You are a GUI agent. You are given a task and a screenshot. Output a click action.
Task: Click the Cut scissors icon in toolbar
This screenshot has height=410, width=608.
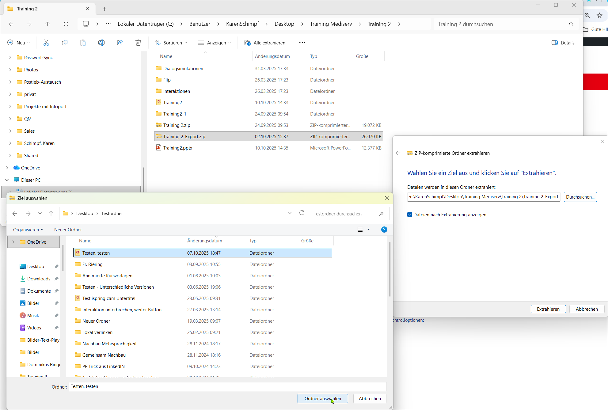click(x=46, y=43)
